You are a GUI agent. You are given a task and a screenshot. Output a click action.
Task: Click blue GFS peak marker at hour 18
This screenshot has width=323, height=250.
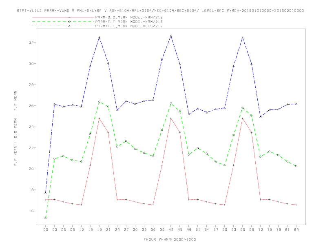point(99,38)
